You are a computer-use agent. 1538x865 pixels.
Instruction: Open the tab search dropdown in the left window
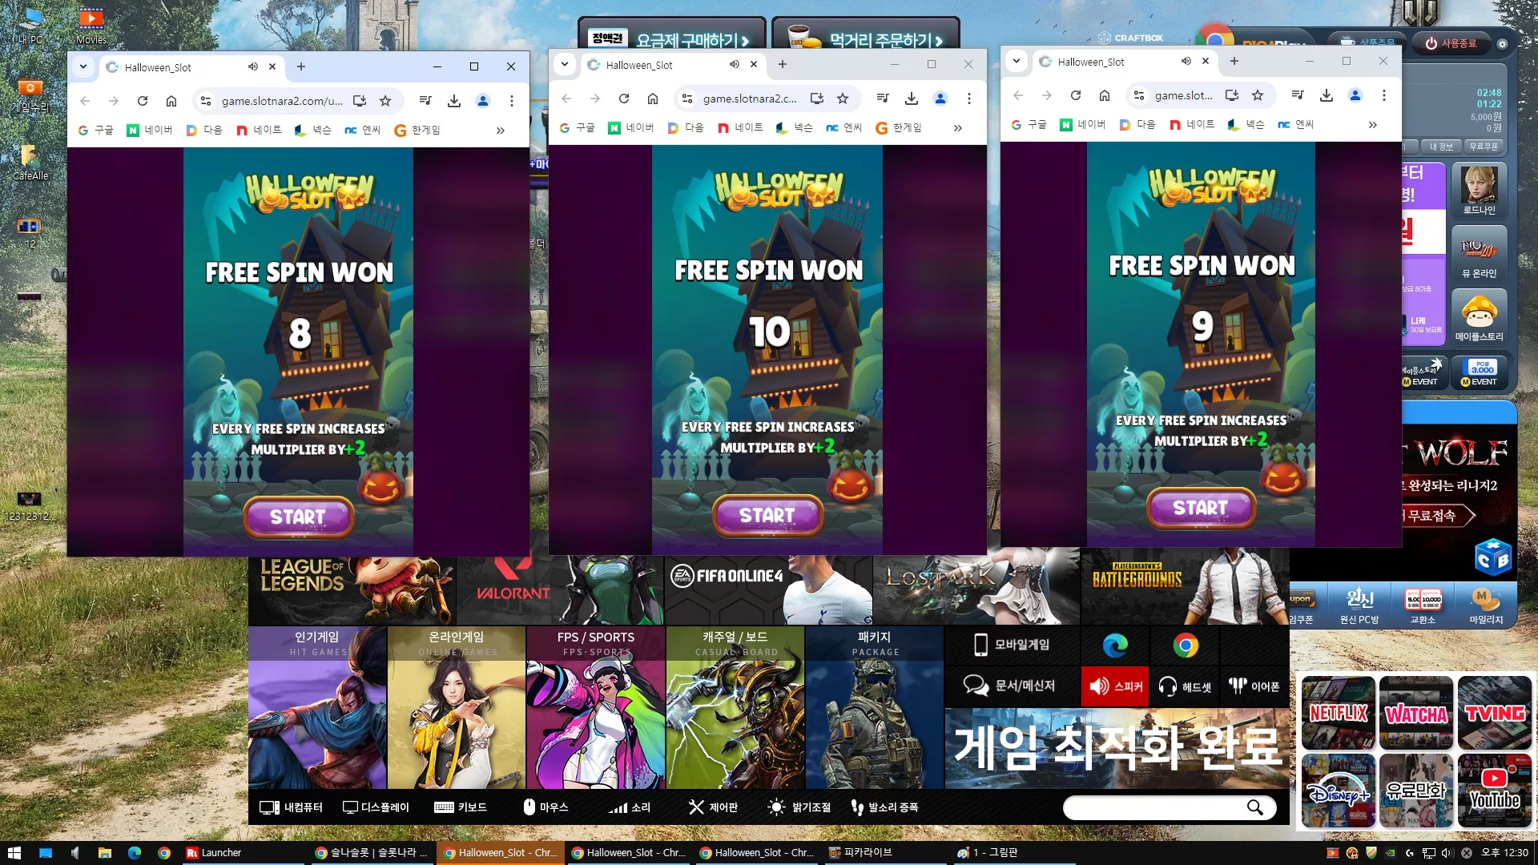pos(83,66)
